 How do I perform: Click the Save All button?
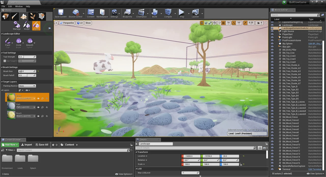[42, 145]
